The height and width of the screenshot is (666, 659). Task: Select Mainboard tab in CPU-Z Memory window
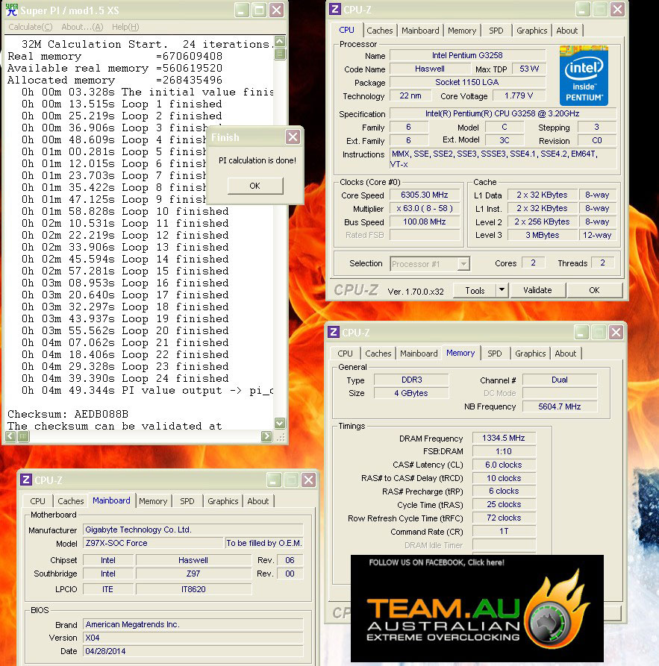coord(419,354)
